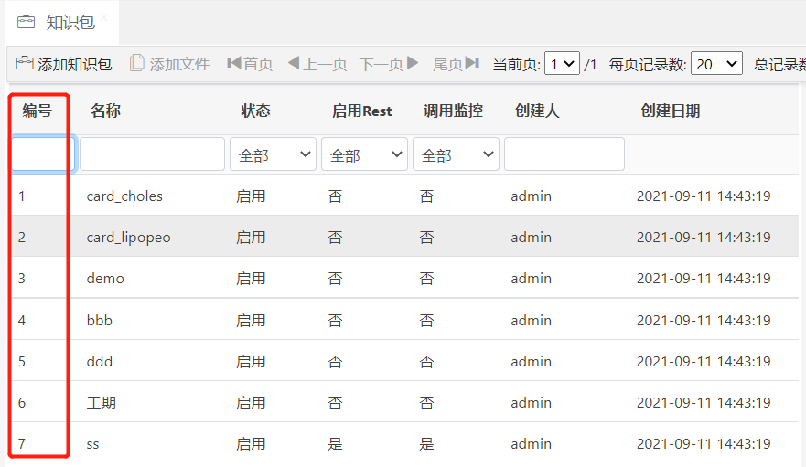Image resolution: width=806 pixels, height=467 pixels.
Task: Click the 创建人 filter input field
Action: [564, 155]
